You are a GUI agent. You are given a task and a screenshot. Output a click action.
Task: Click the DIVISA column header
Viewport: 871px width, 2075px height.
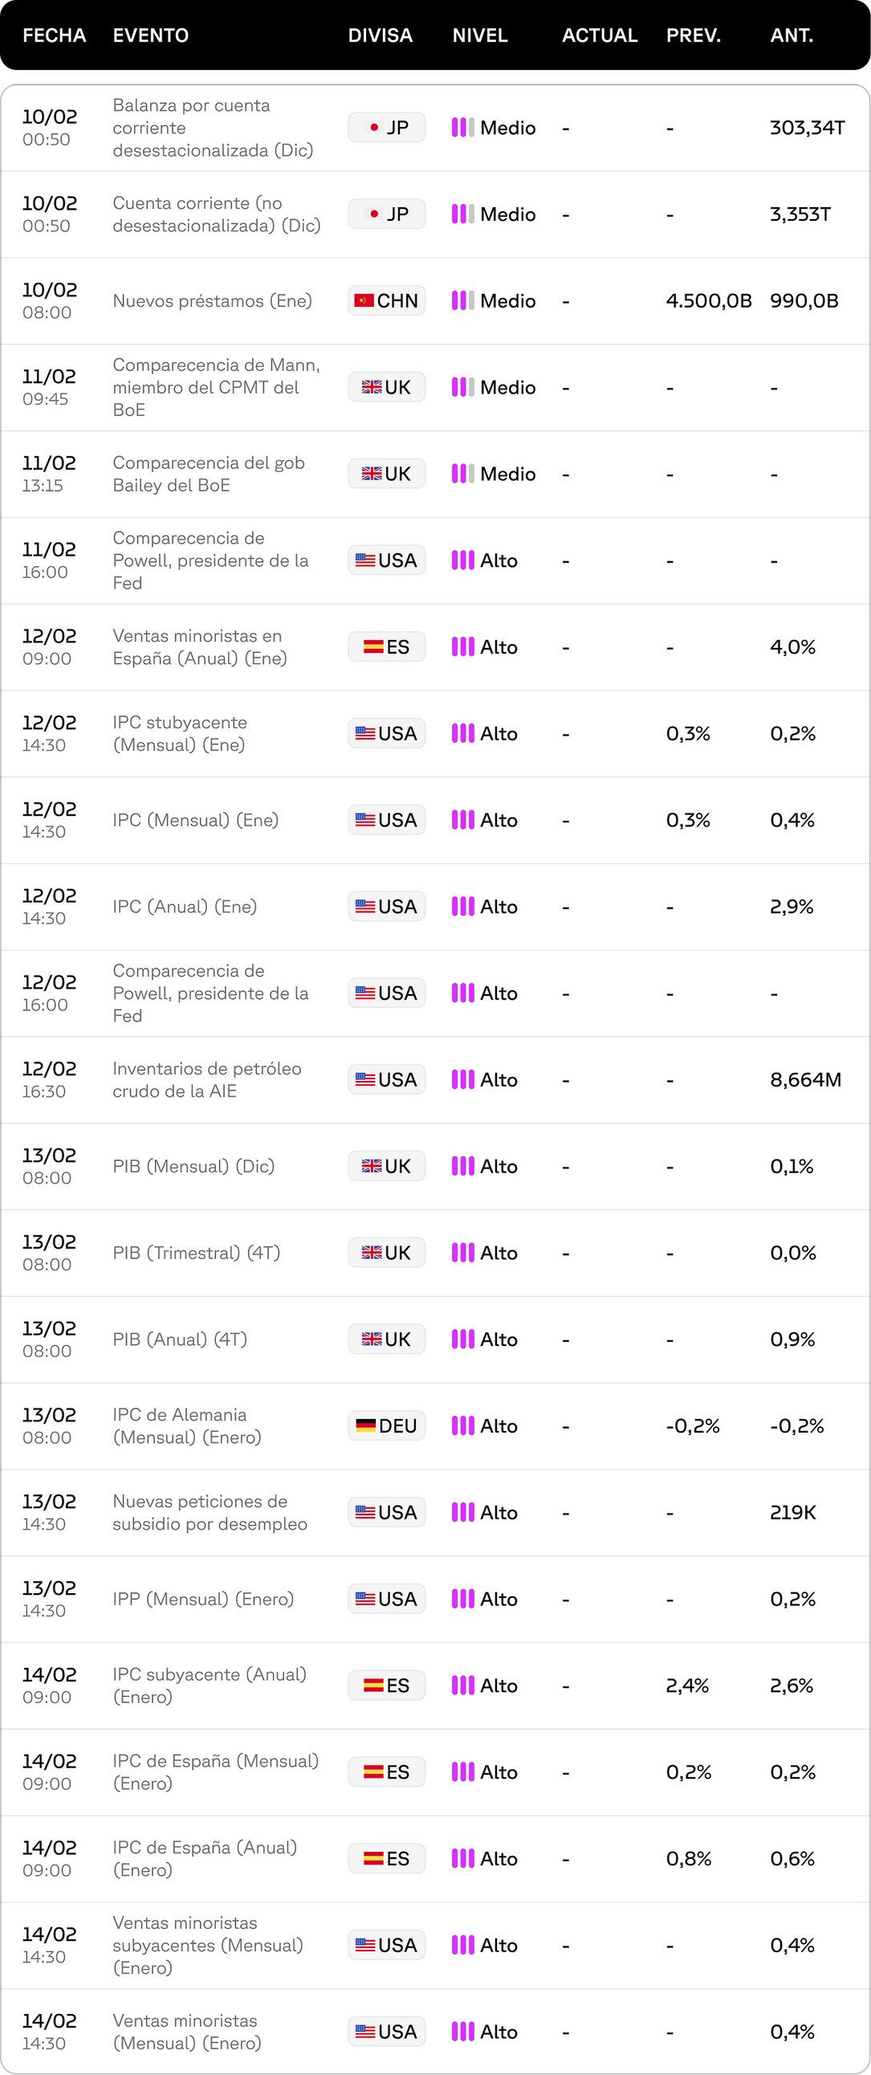[x=380, y=35]
